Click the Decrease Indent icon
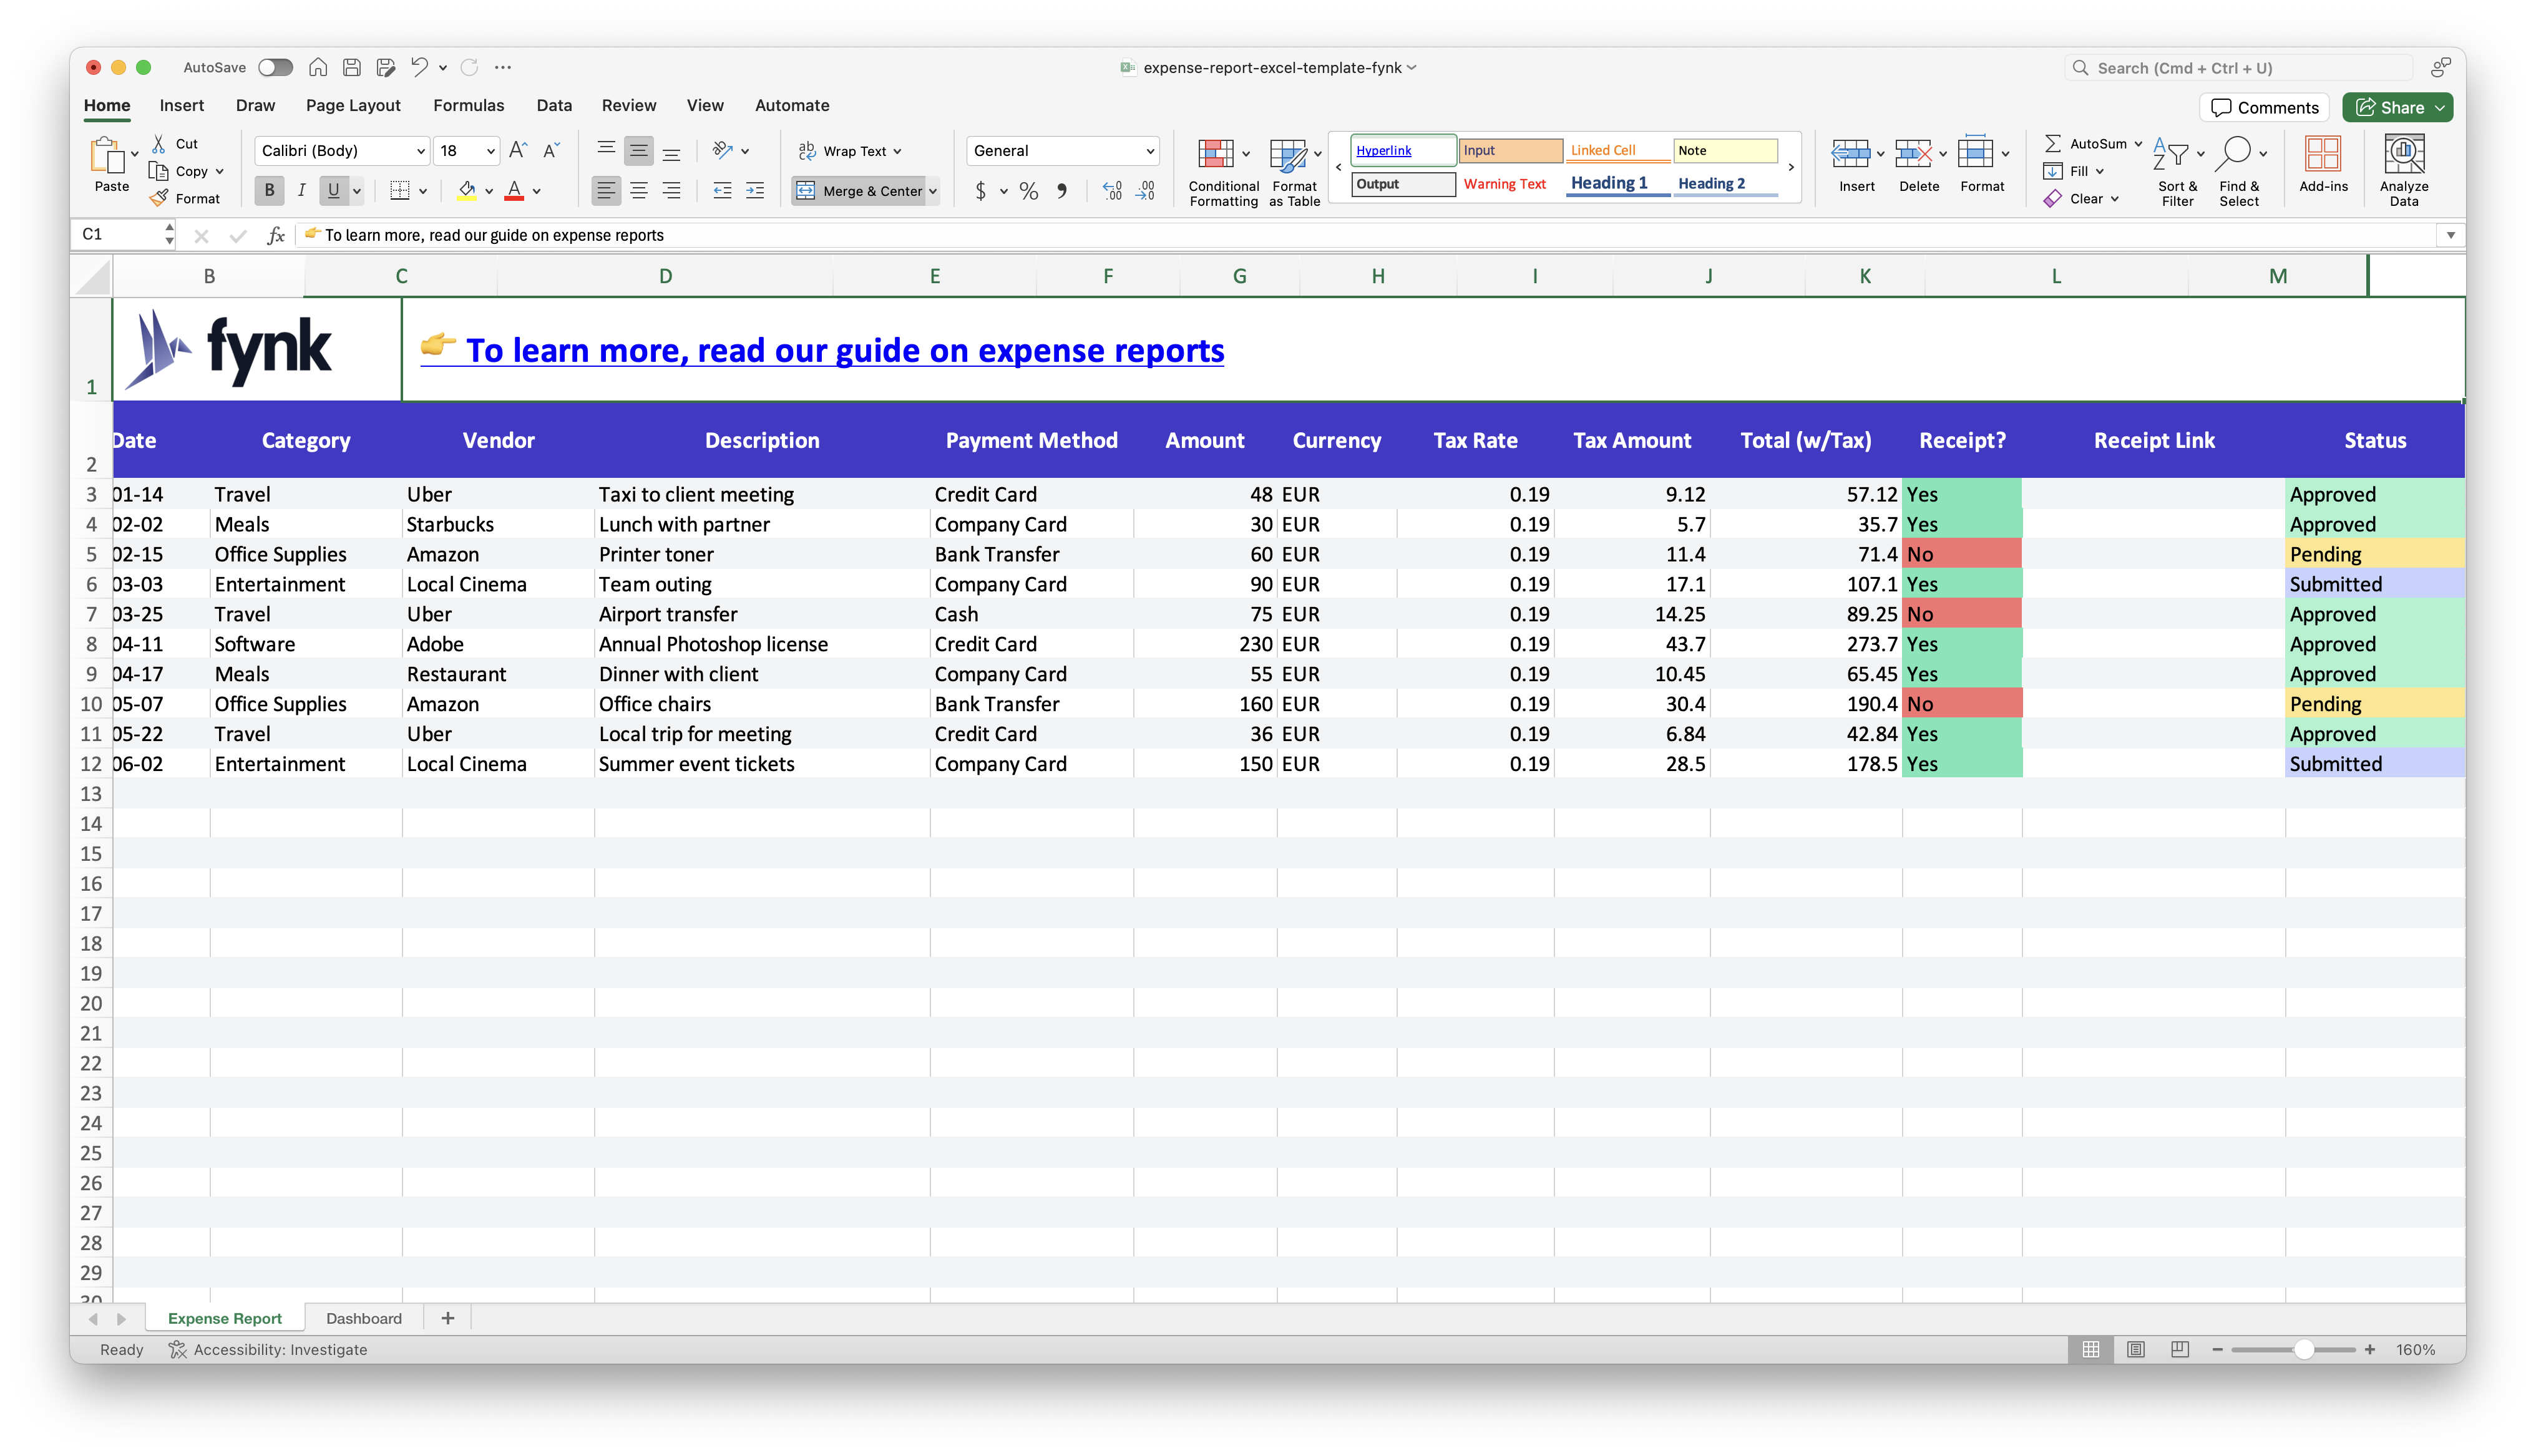2536x1456 pixels. (722, 190)
